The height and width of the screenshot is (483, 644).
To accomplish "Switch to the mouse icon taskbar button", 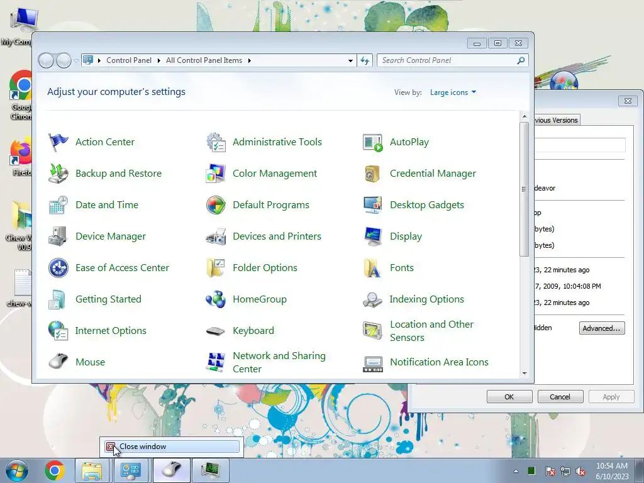I will click(x=171, y=470).
